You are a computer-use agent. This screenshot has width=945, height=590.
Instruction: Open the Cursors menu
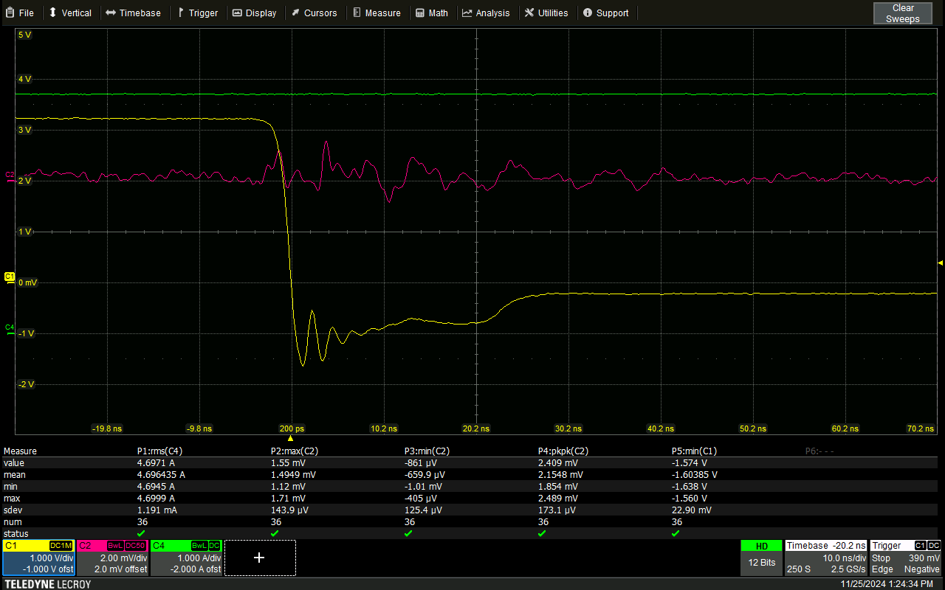click(314, 13)
